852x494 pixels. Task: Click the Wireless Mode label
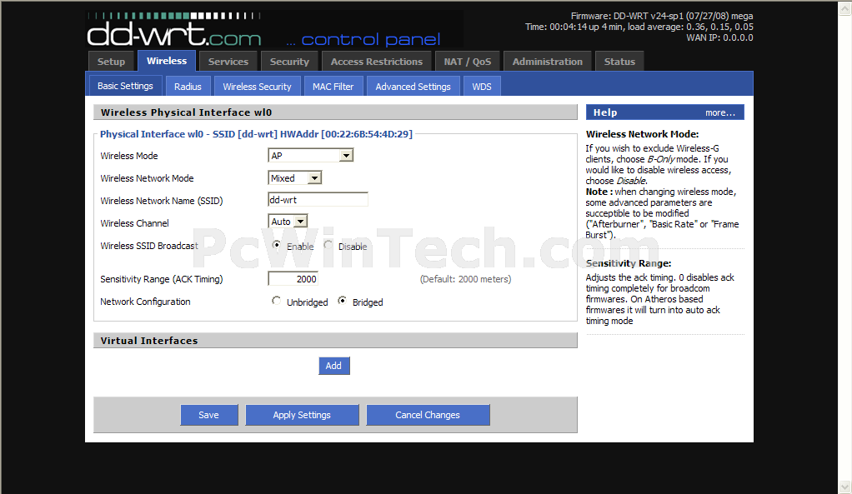point(128,156)
